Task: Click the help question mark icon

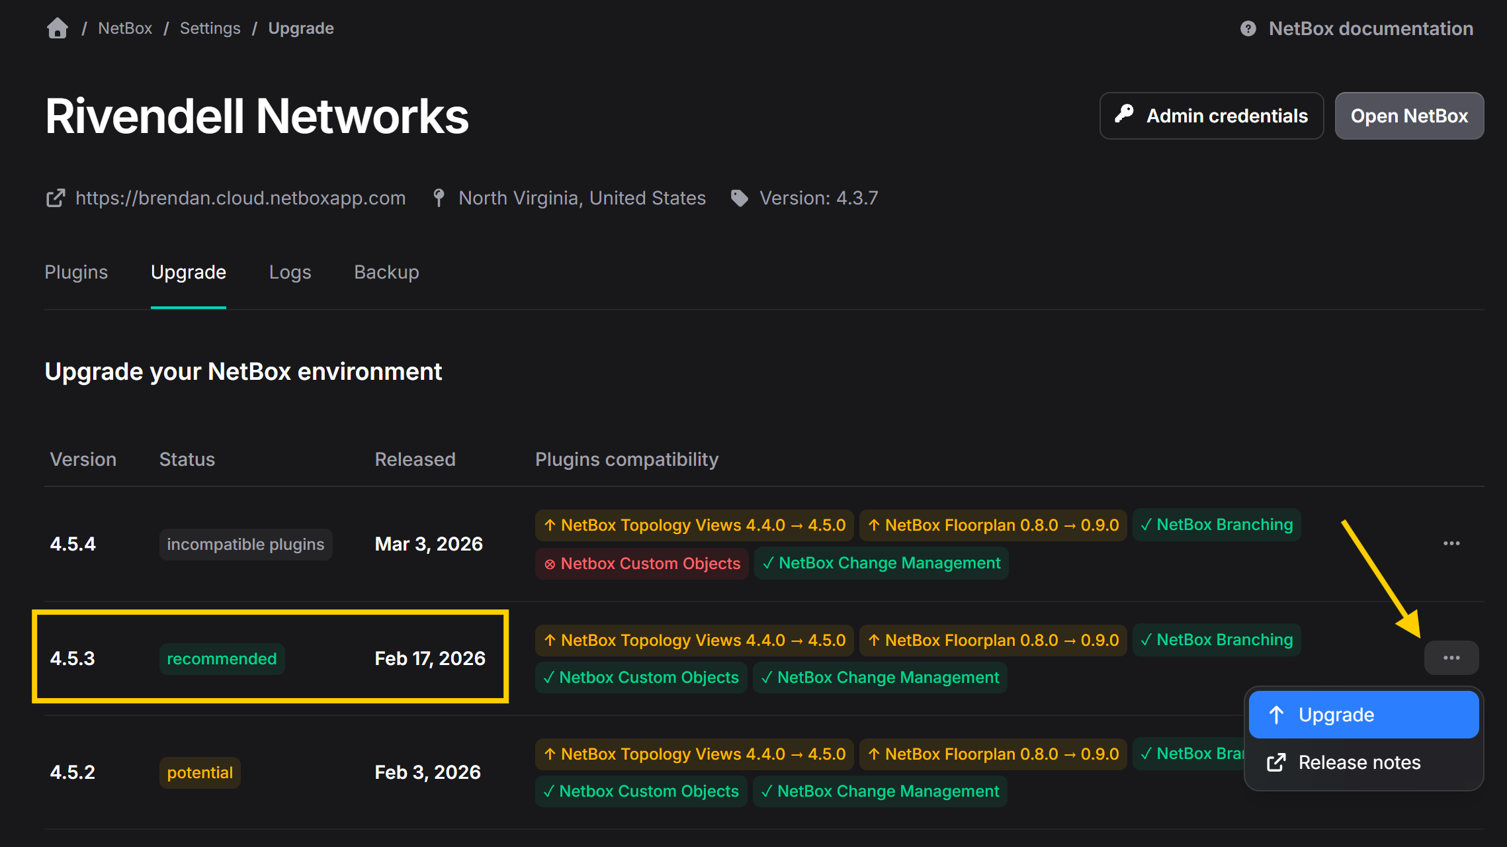Action: (x=1248, y=28)
